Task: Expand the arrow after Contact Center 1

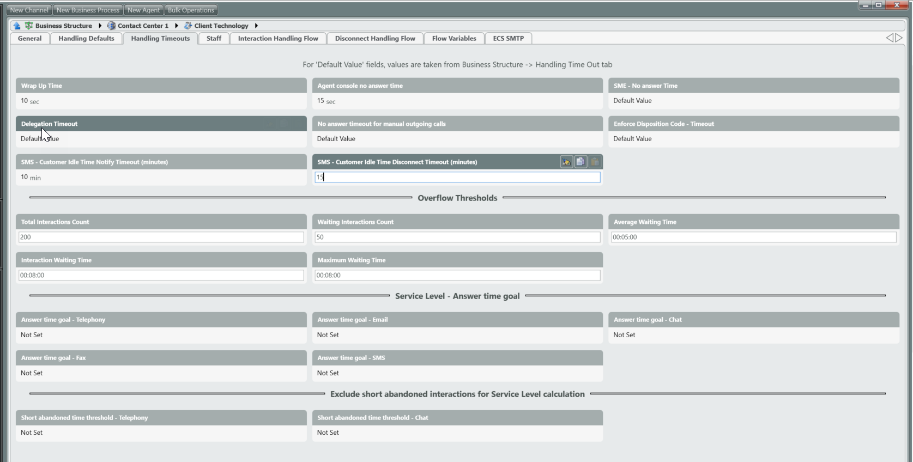Action: coord(177,26)
